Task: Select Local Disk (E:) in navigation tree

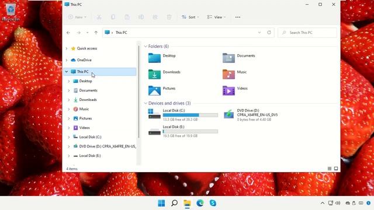Action: click(89, 156)
